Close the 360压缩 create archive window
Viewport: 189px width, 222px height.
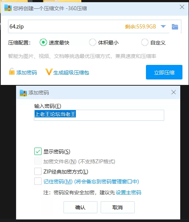182,7
